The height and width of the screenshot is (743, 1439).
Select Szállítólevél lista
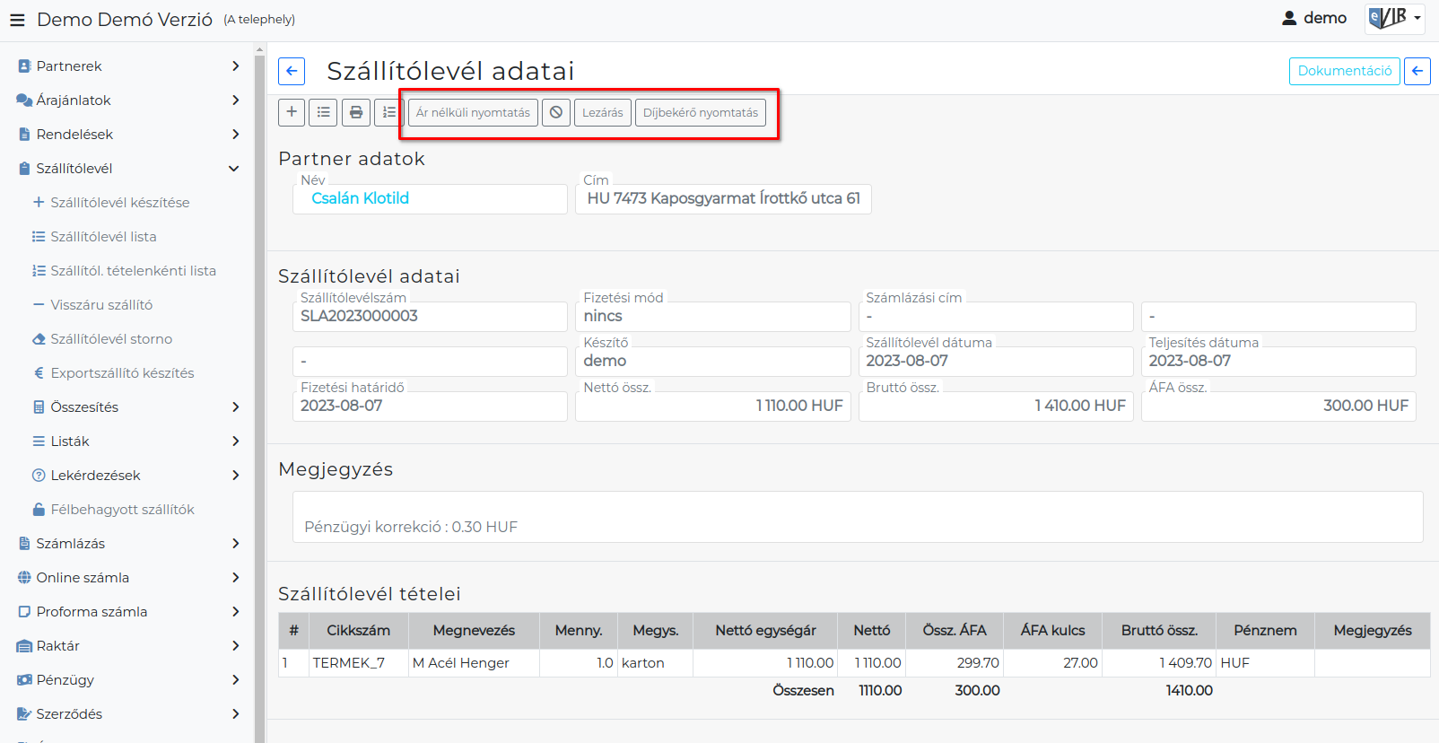[103, 236]
